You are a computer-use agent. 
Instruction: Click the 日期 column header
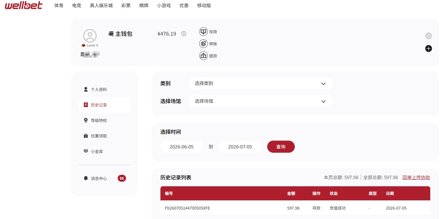point(390,193)
